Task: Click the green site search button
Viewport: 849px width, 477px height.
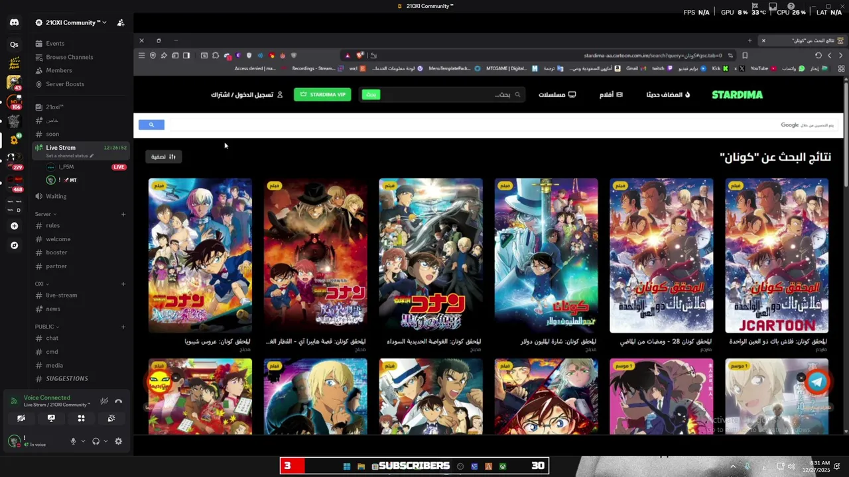Action: 371,95
